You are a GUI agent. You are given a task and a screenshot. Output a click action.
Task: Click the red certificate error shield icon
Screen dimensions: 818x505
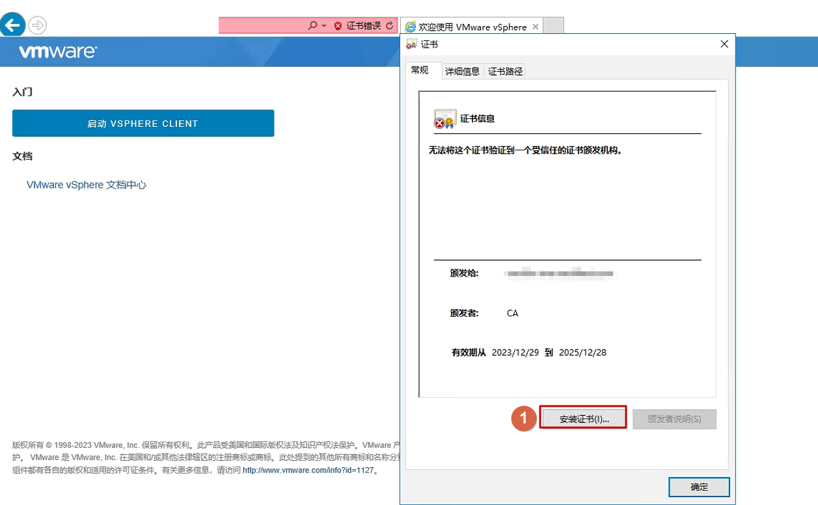click(x=338, y=26)
